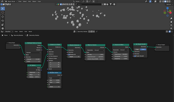Open distribution method Random dropdown

coord(33,52)
